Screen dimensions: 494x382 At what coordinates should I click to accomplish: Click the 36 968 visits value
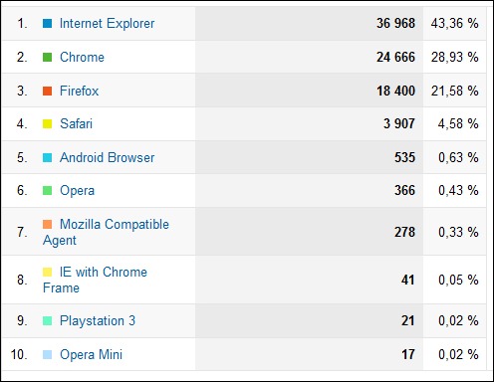tap(395, 24)
